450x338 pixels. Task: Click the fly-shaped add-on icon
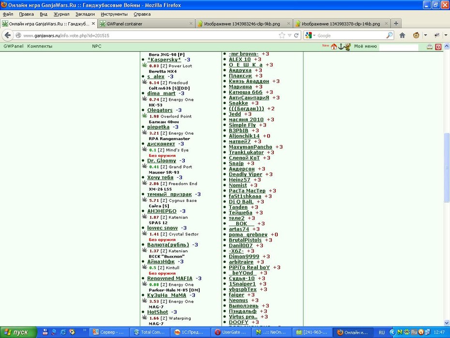pos(437,35)
